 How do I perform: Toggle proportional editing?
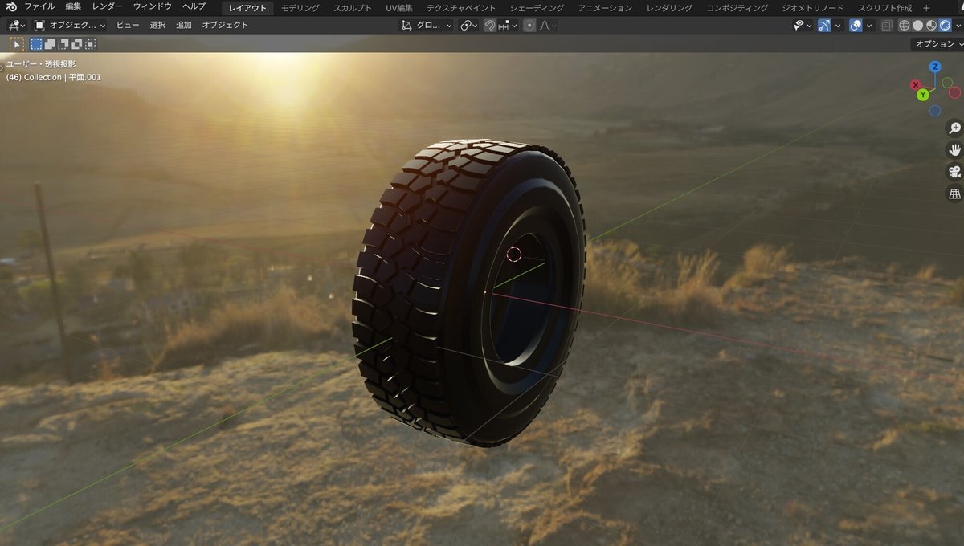[529, 25]
